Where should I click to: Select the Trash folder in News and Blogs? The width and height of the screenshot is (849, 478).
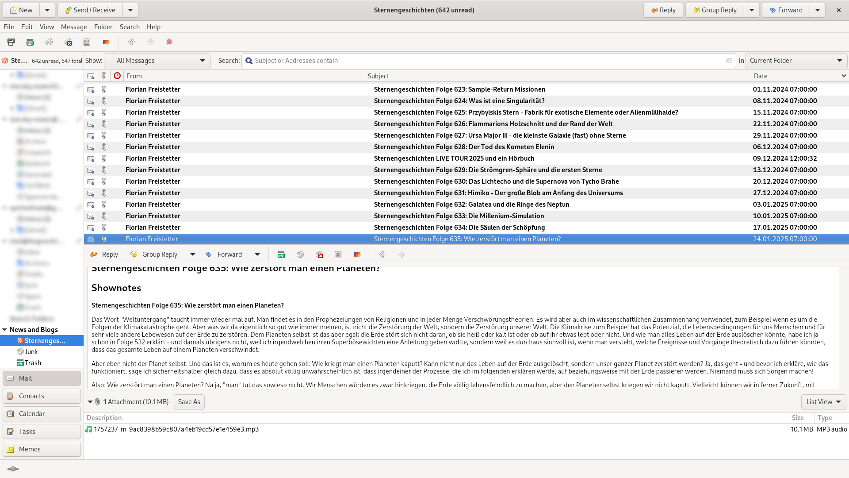(33, 363)
